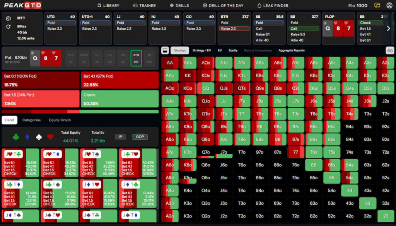
Task: Expand next actions with the right chevron arrow
Action: click(x=388, y=28)
